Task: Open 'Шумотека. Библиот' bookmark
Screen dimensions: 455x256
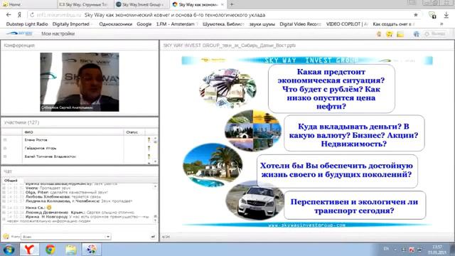Action: pyautogui.click(x=223, y=24)
